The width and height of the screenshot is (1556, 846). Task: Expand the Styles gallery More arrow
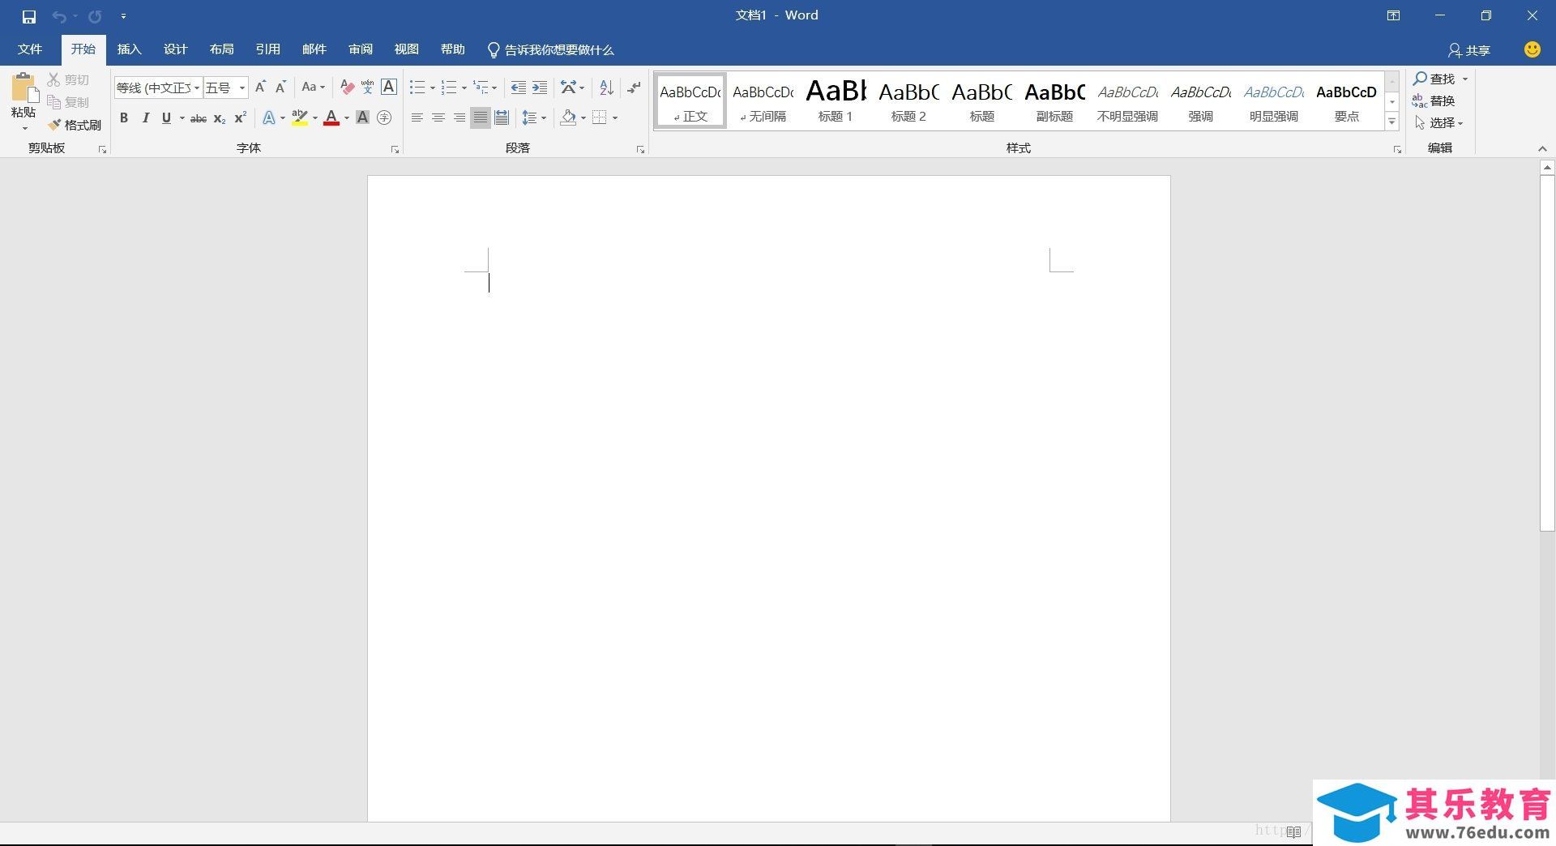1392,122
